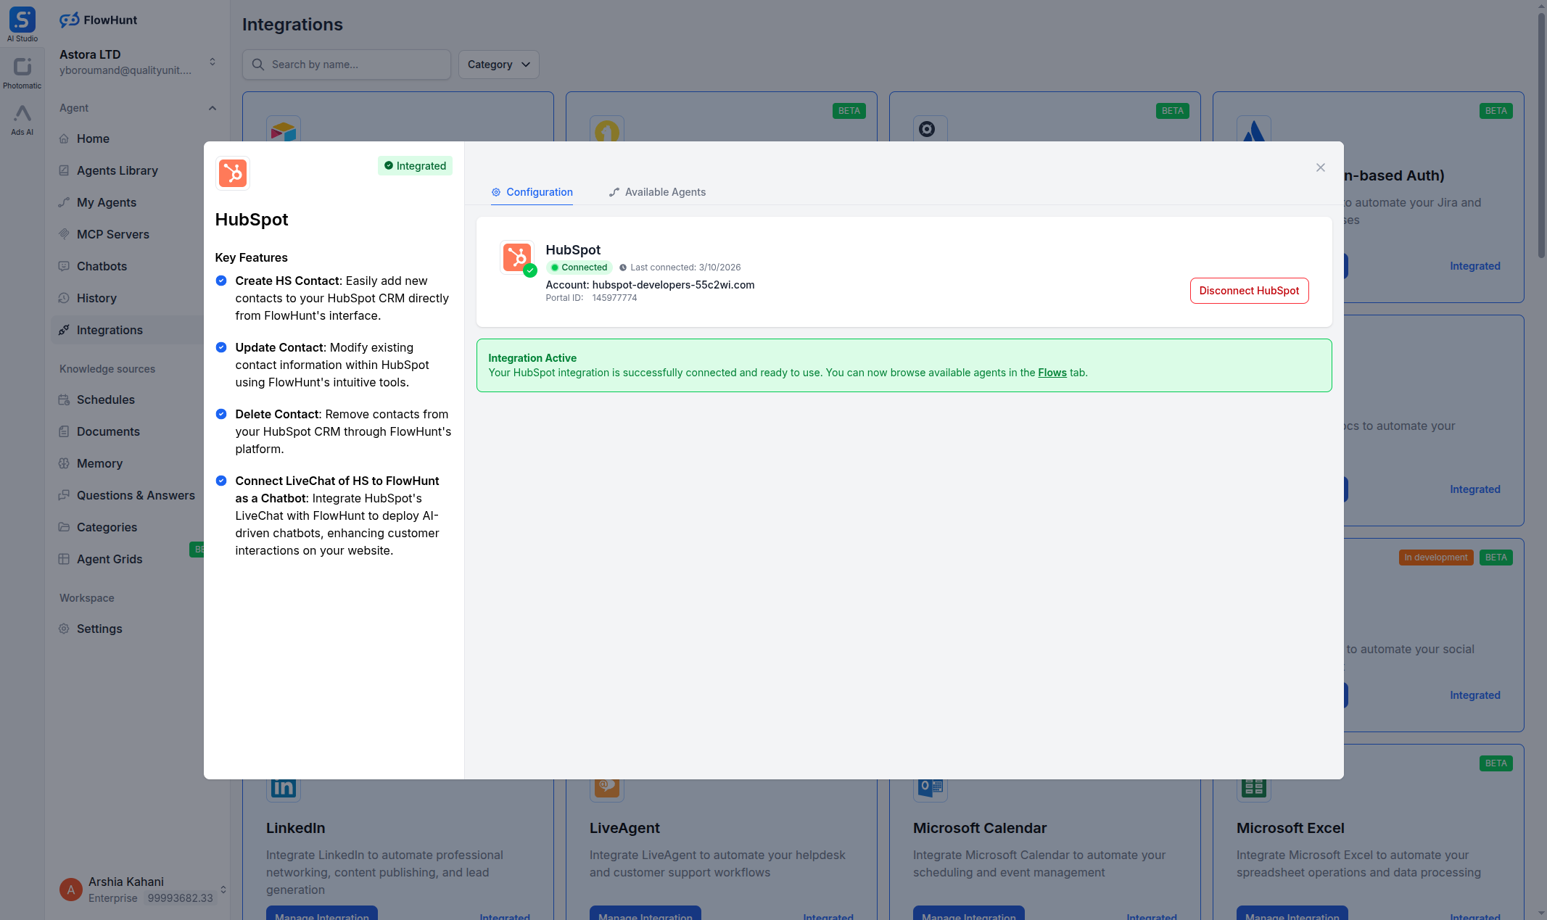Click the Disconnect HubSpot button

point(1249,291)
